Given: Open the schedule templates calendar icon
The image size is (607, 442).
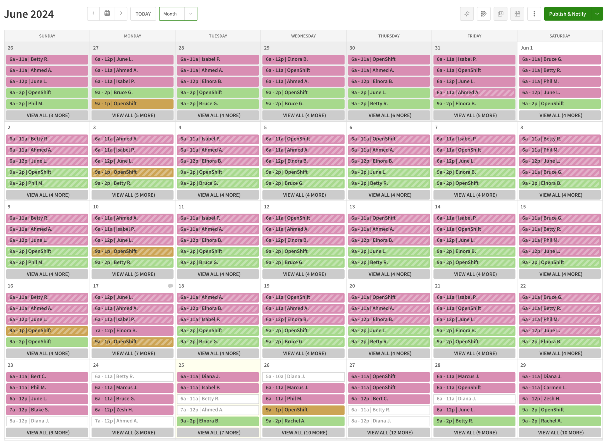Looking at the screenshot, I should click(517, 14).
